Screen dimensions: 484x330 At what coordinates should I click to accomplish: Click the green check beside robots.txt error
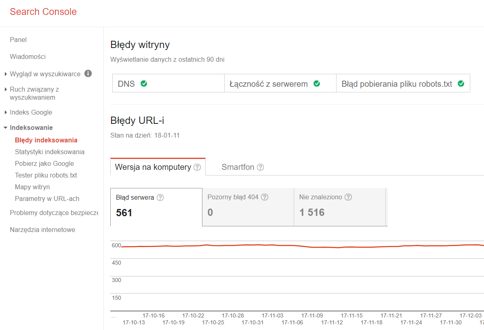pyautogui.click(x=461, y=84)
